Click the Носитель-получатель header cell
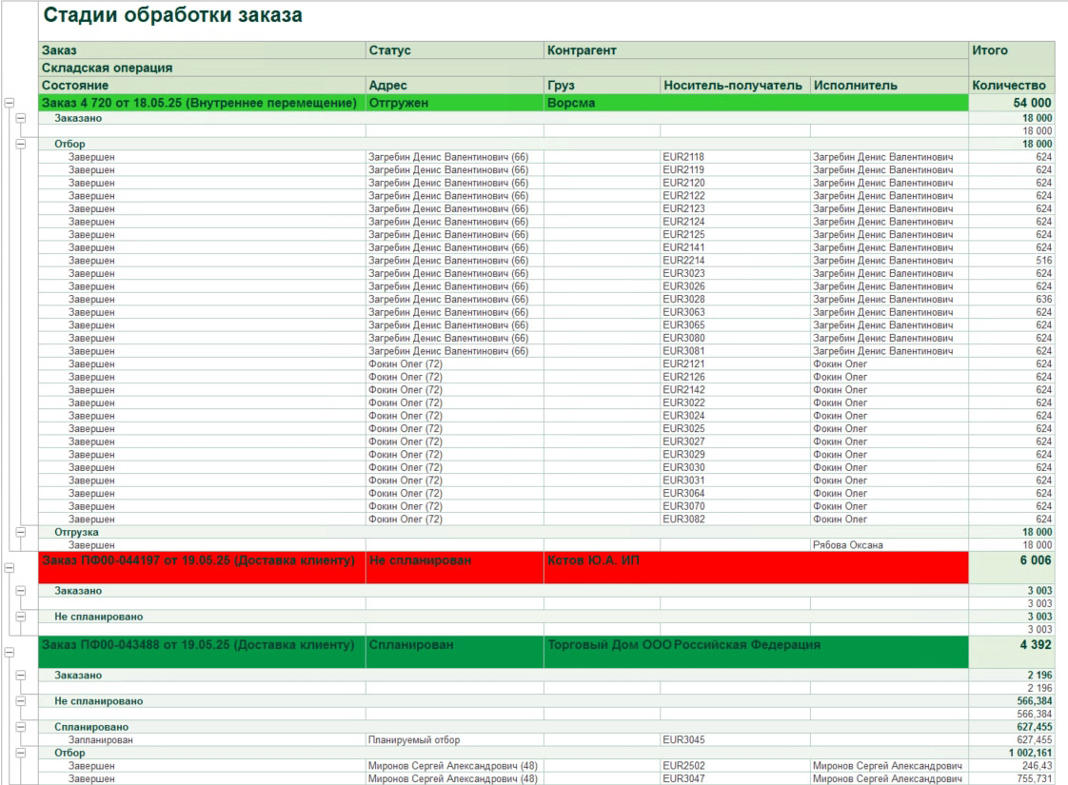Image resolution: width=1068 pixels, height=785 pixels. [736, 85]
